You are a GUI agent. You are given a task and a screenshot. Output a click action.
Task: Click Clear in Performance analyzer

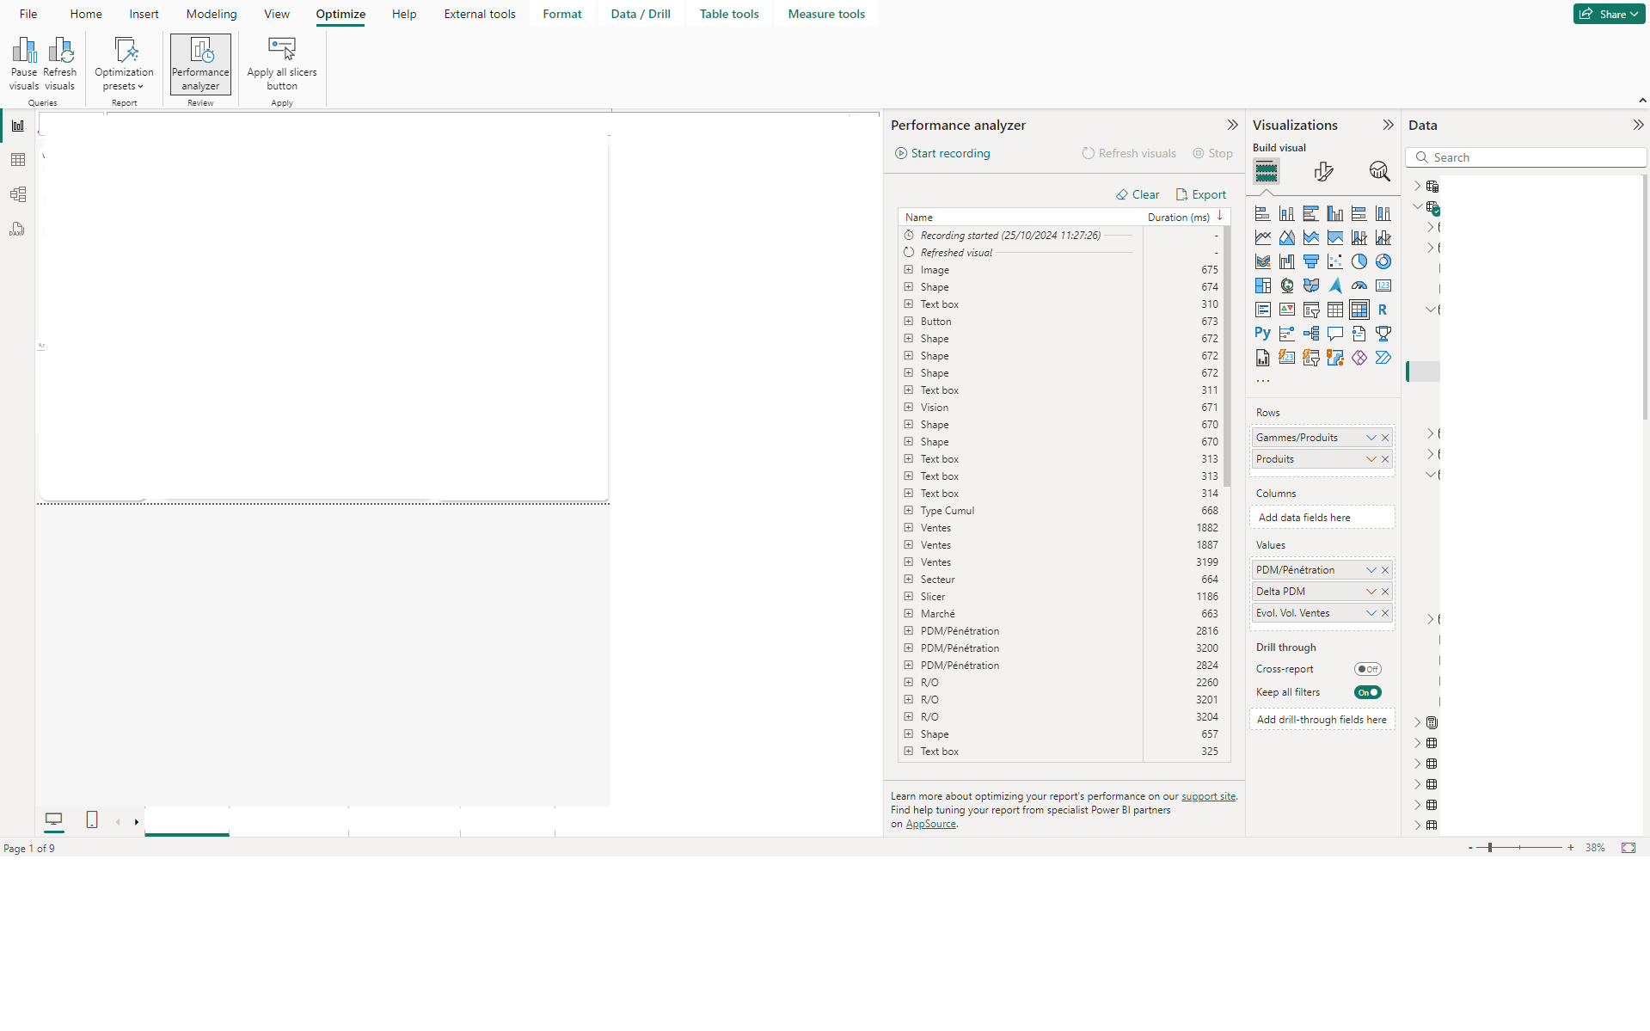1138,194
